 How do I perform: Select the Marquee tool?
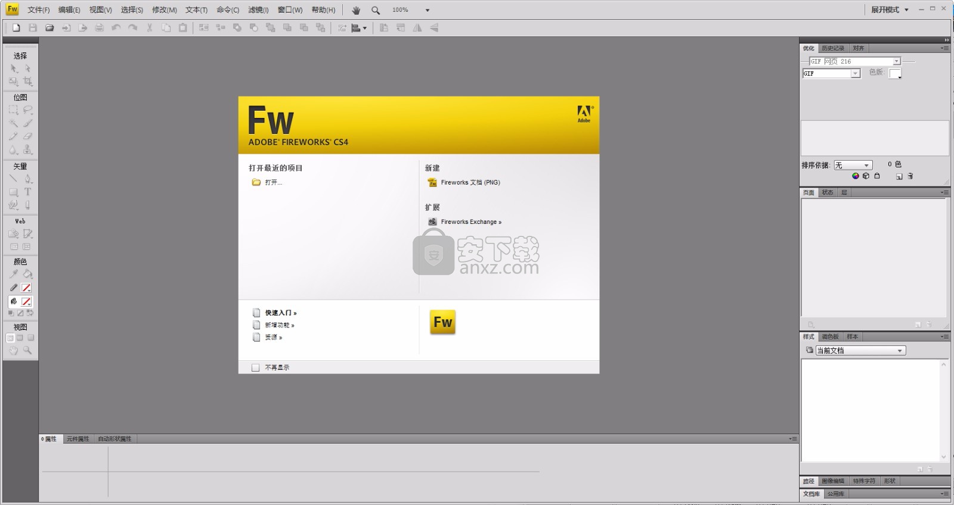[14, 110]
